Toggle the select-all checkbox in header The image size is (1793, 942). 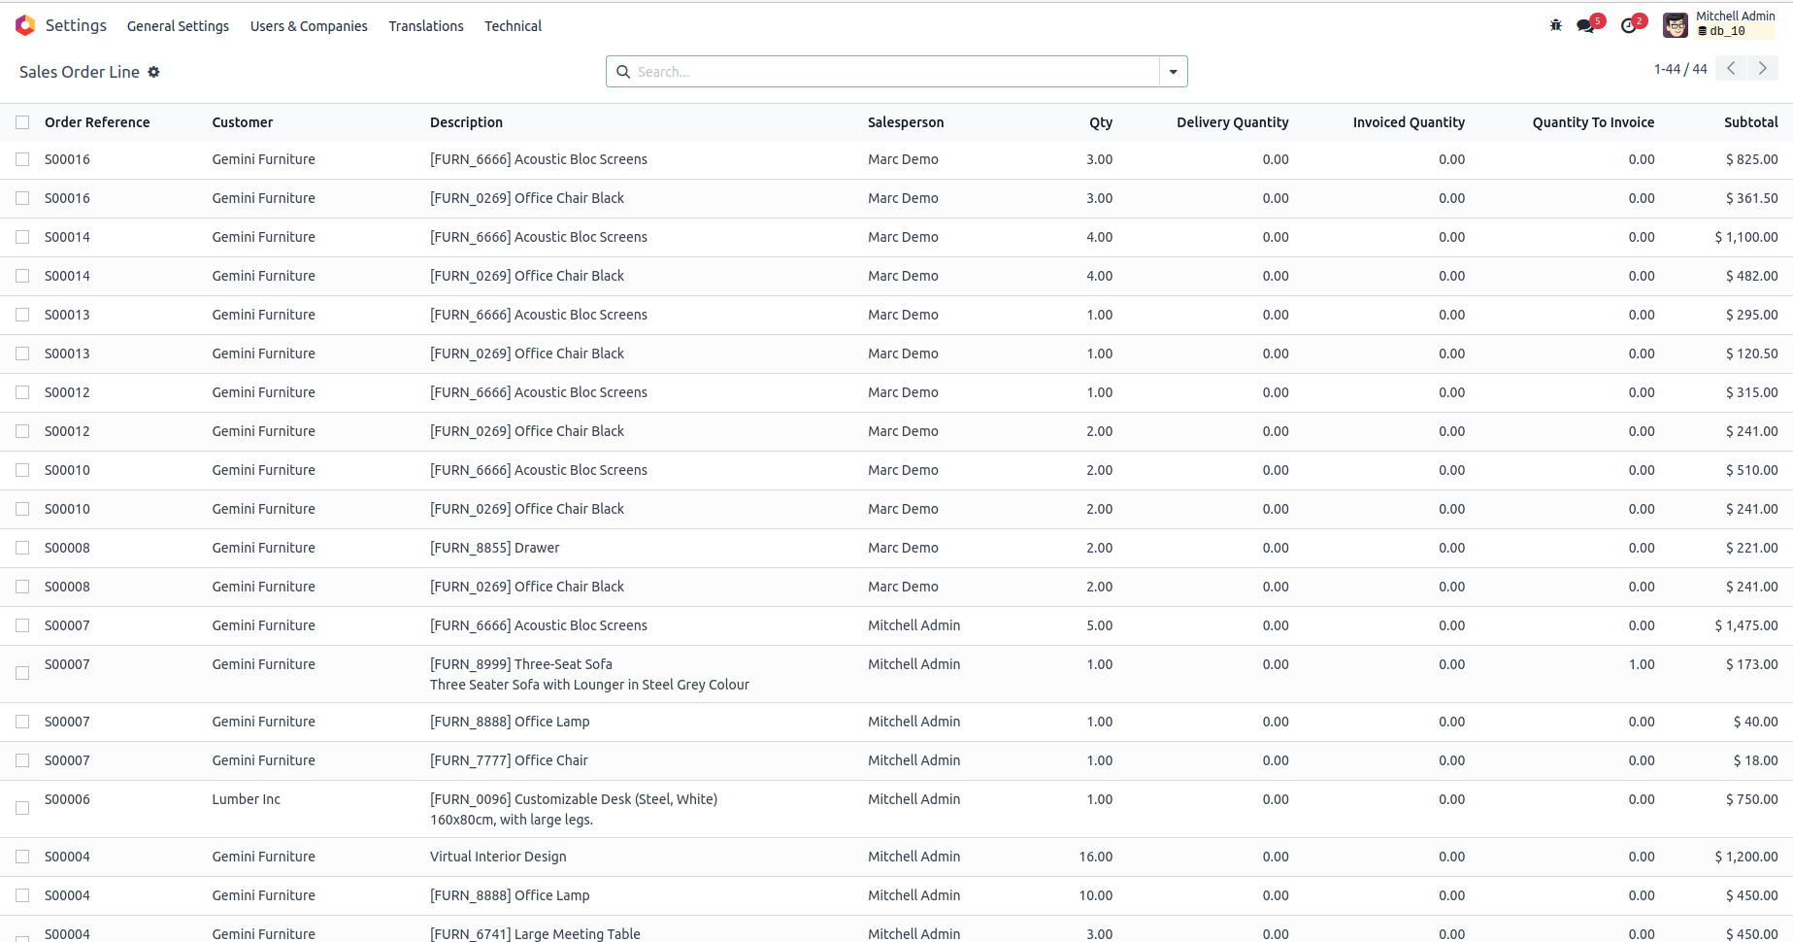pos(22,122)
